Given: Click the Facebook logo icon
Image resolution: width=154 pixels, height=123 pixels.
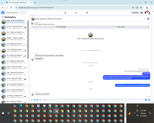Looking at the screenshot, I should pyautogui.click(x=3, y=13).
